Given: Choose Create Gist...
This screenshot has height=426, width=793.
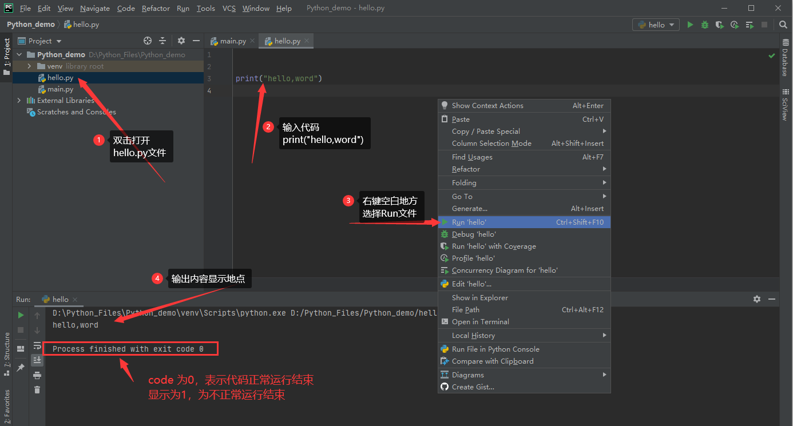Looking at the screenshot, I should (x=524, y=387).
